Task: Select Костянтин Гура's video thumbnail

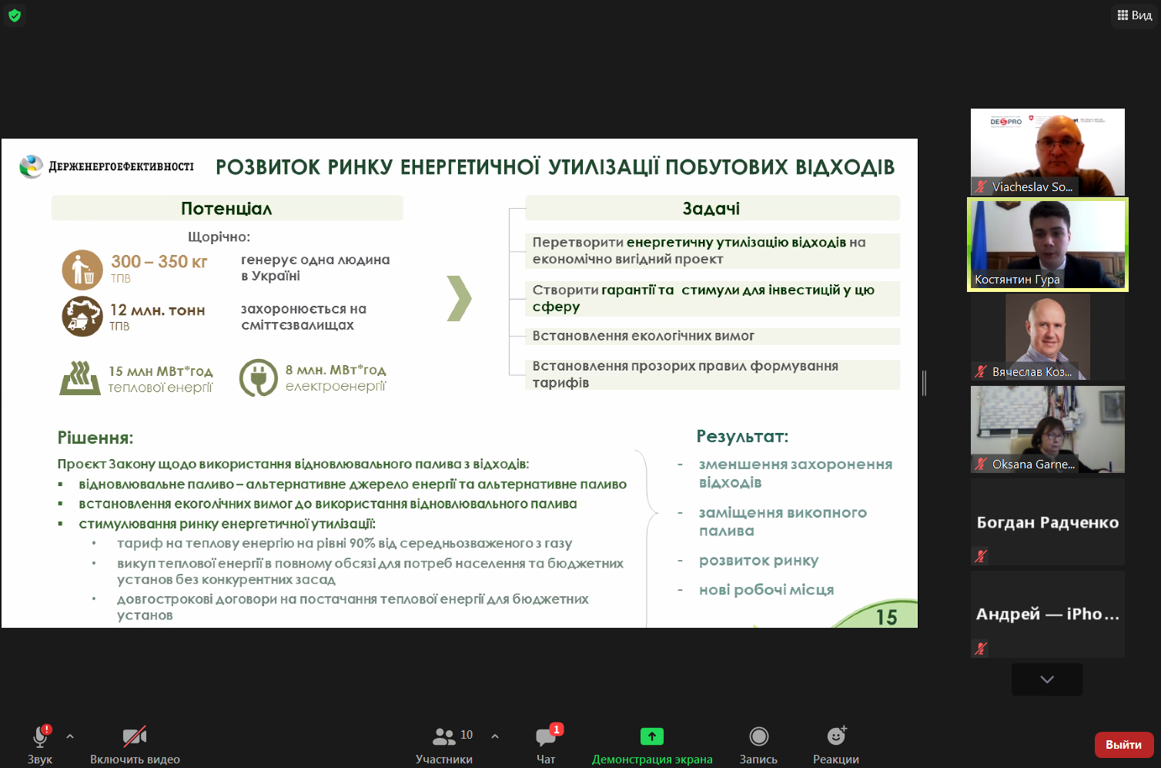Action: click(x=1047, y=244)
